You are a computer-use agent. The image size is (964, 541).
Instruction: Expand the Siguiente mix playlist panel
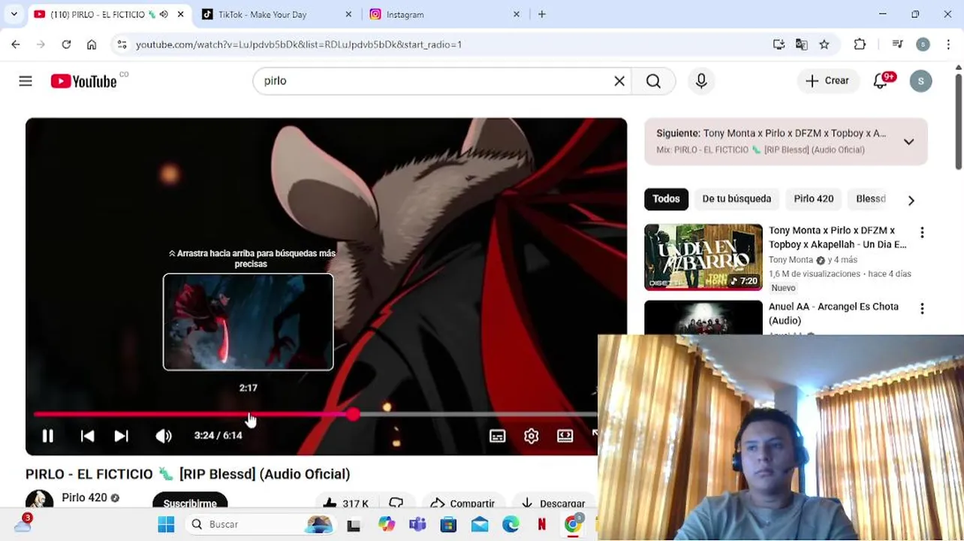908,141
